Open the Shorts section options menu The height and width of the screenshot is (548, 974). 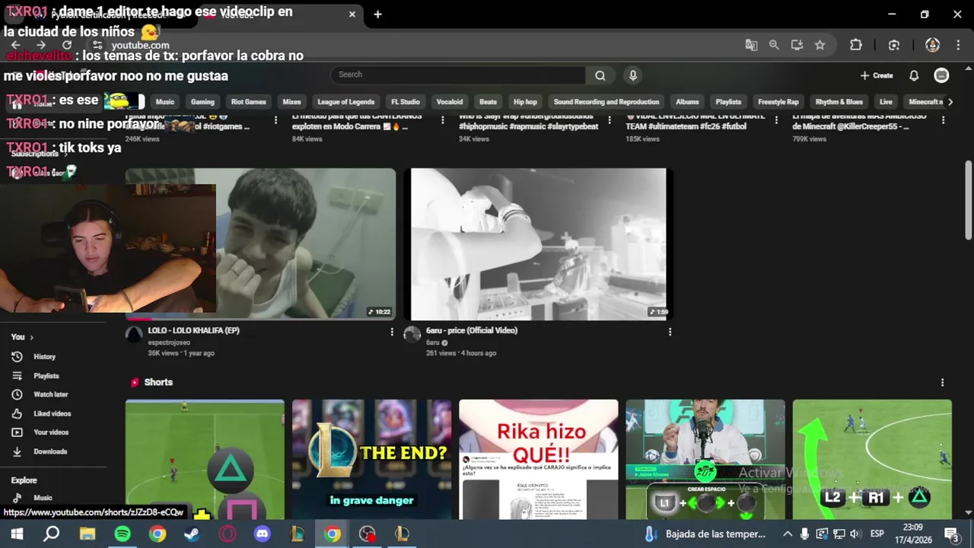click(942, 383)
